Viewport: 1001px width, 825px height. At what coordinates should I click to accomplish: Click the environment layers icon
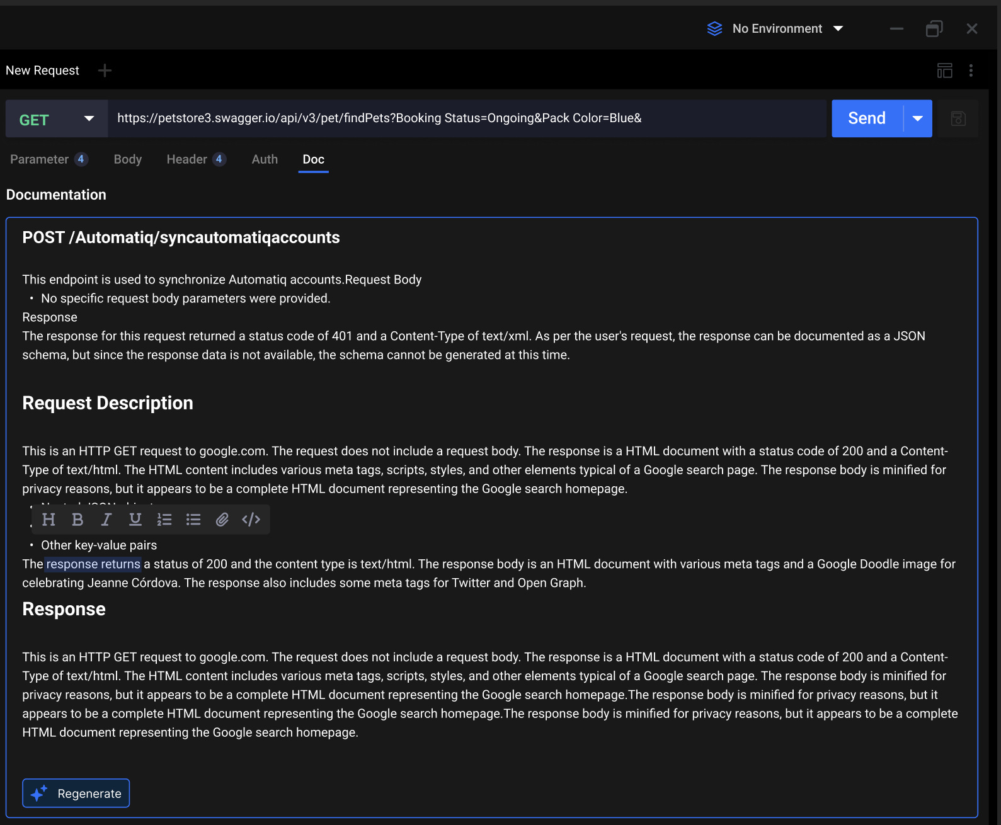pyautogui.click(x=714, y=29)
